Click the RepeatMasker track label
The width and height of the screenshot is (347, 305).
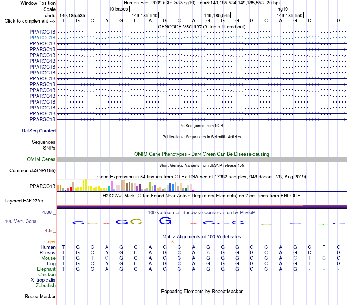(40, 296)
